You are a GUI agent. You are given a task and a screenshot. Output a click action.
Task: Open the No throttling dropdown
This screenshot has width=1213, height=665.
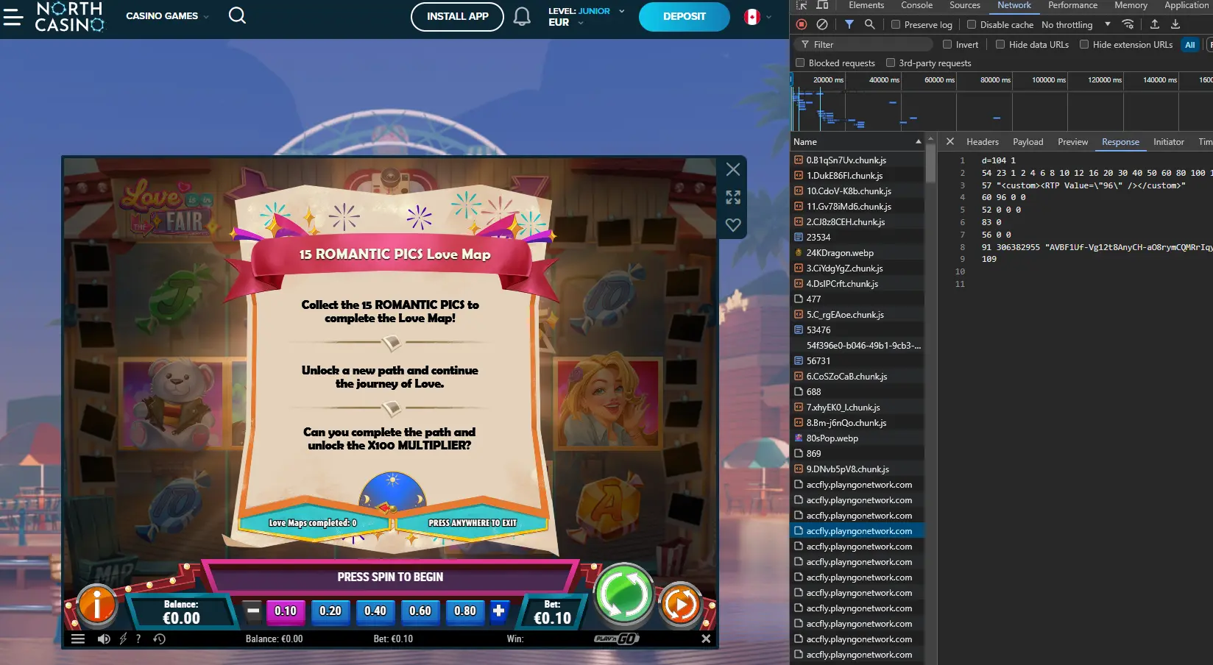(1075, 24)
